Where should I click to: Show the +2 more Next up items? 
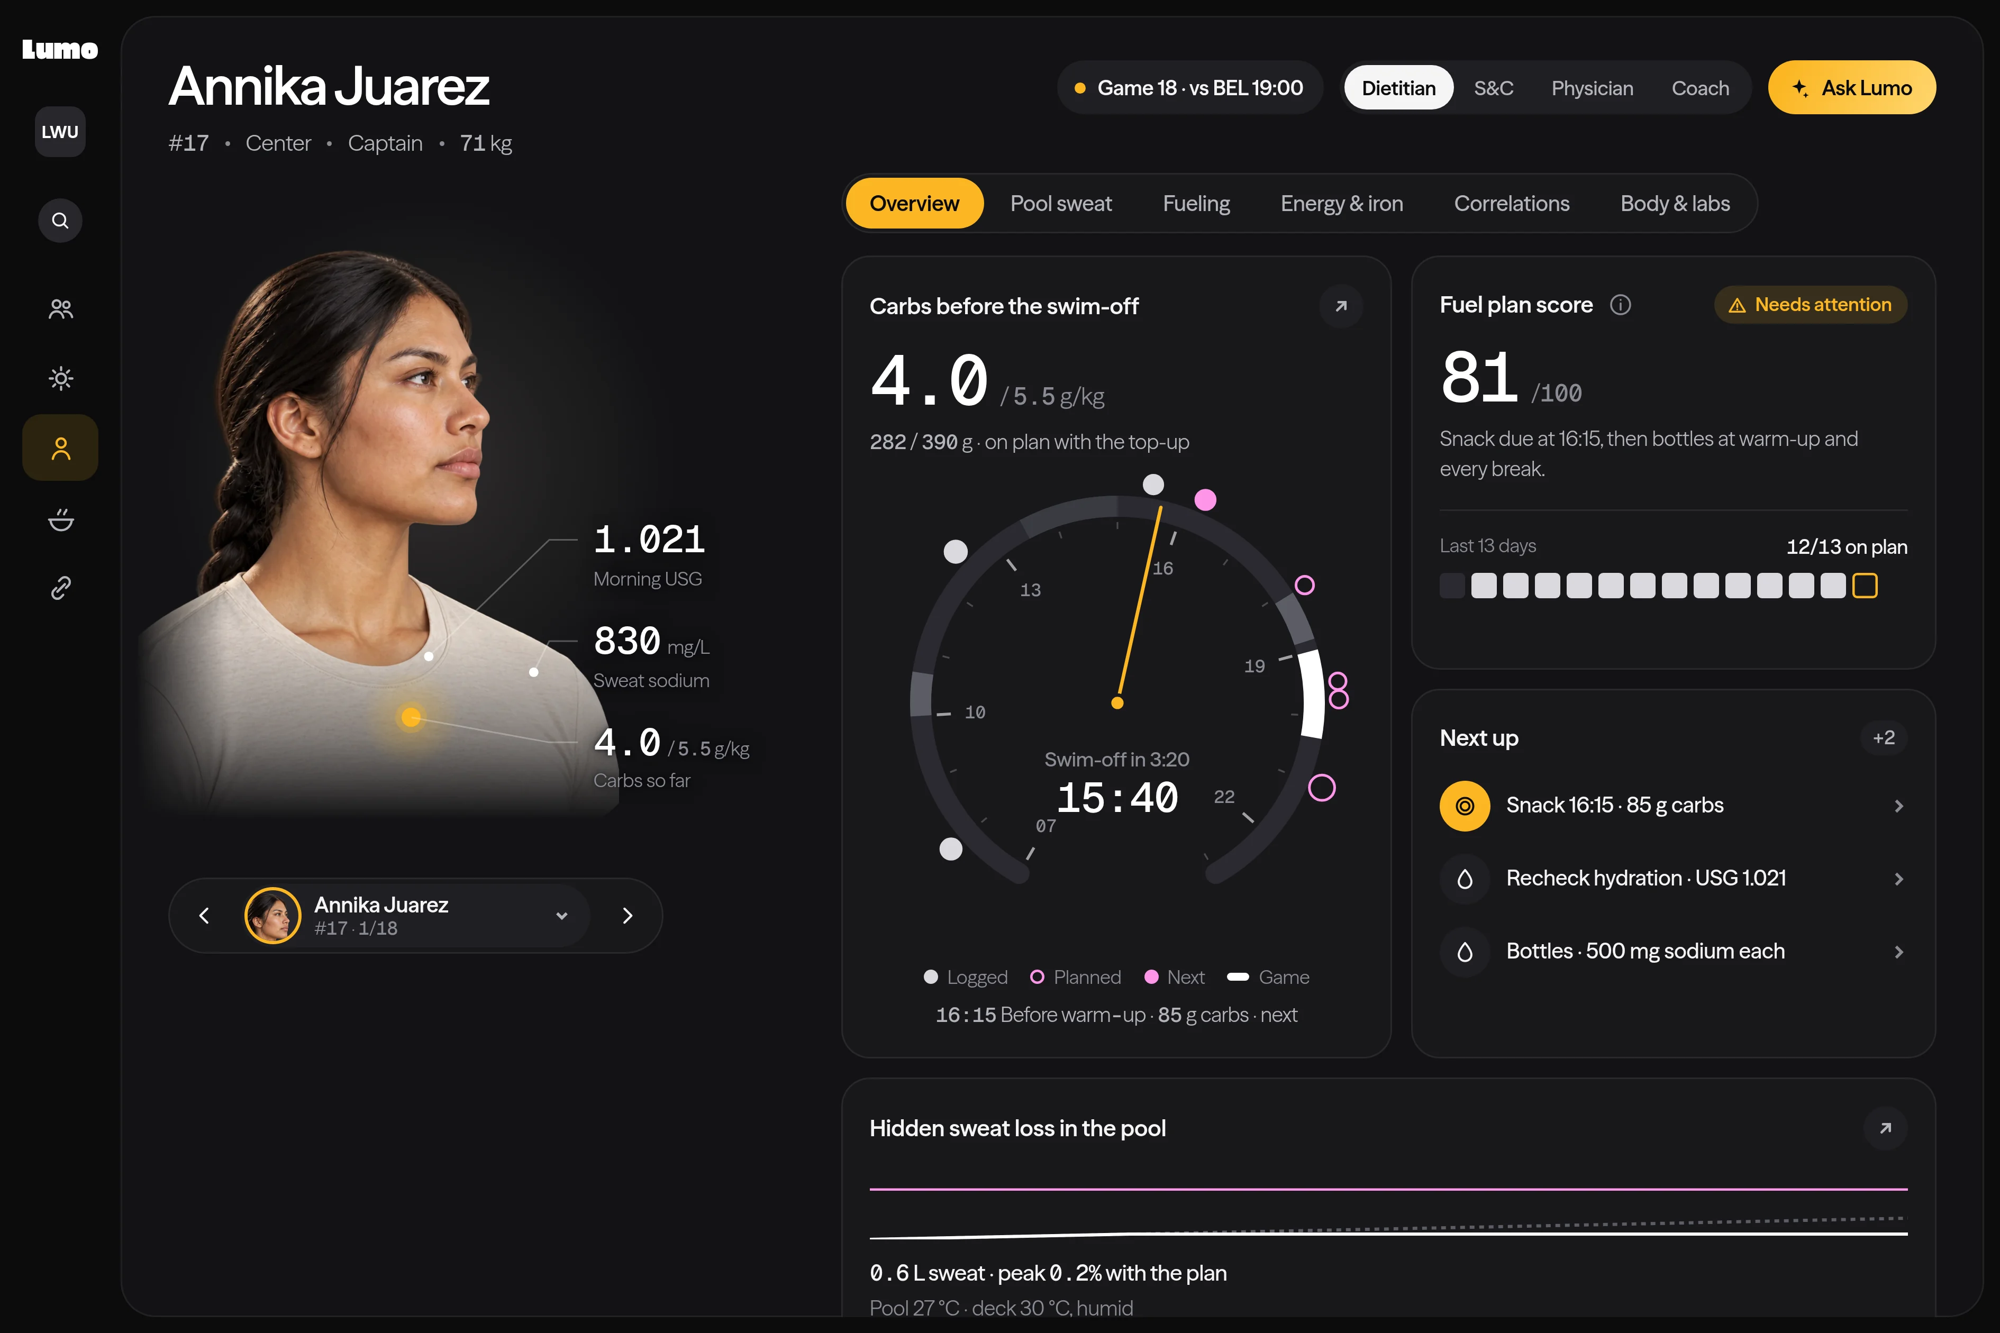[x=1884, y=738]
